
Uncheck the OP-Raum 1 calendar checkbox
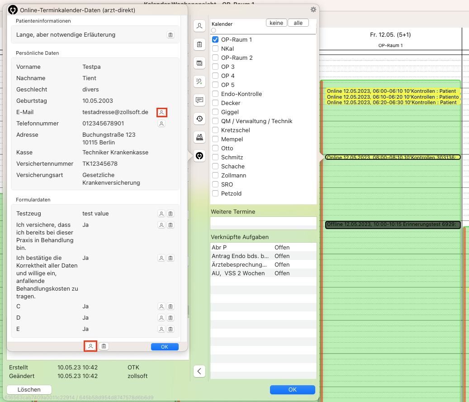215,39
